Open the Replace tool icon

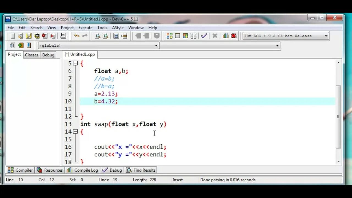[105, 36]
